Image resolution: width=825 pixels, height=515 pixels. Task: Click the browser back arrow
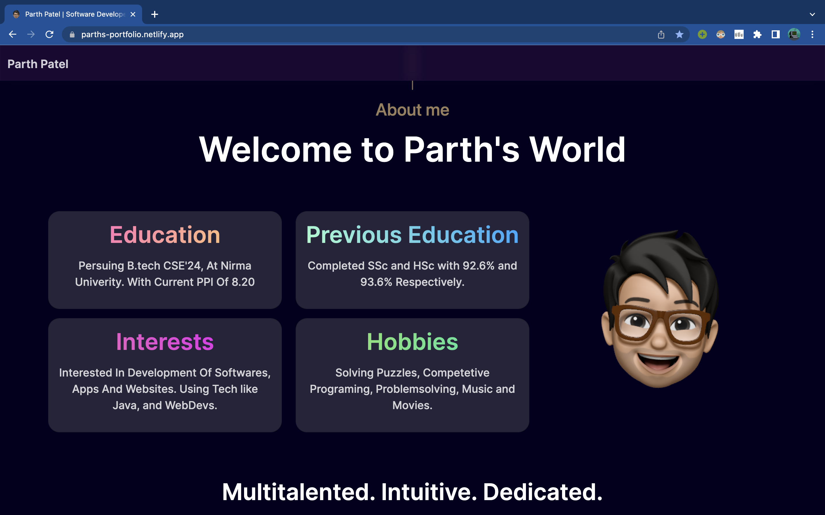coord(13,34)
